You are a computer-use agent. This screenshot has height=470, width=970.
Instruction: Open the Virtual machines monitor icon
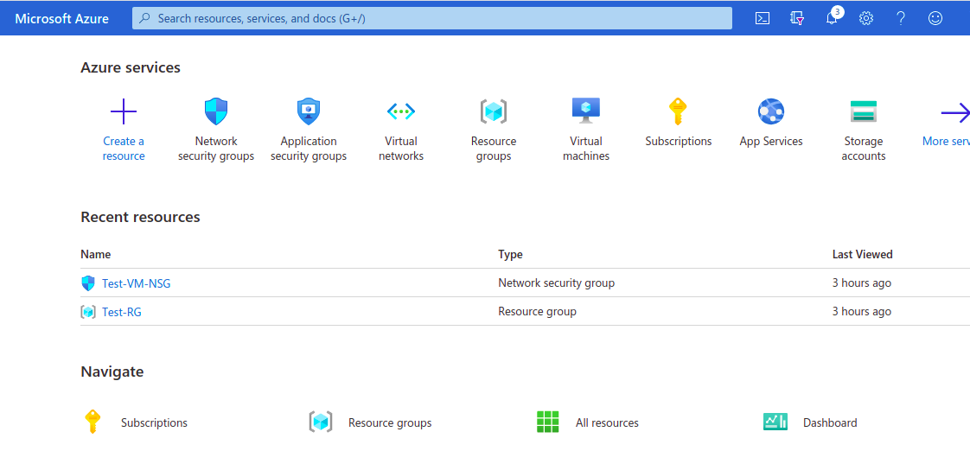[x=586, y=111]
